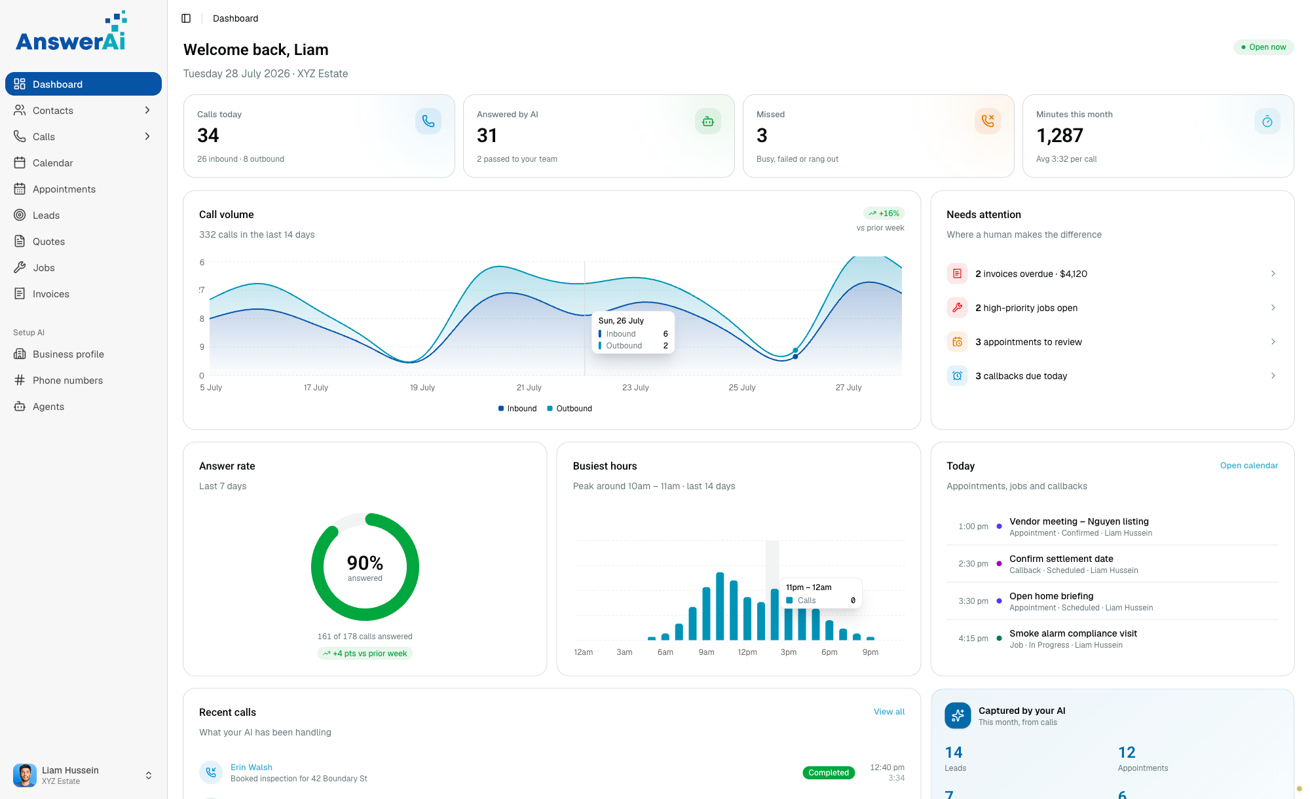The height and width of the screenshot is (799, 1310).
Task: Open the Leads section
Action: point(83,215)
